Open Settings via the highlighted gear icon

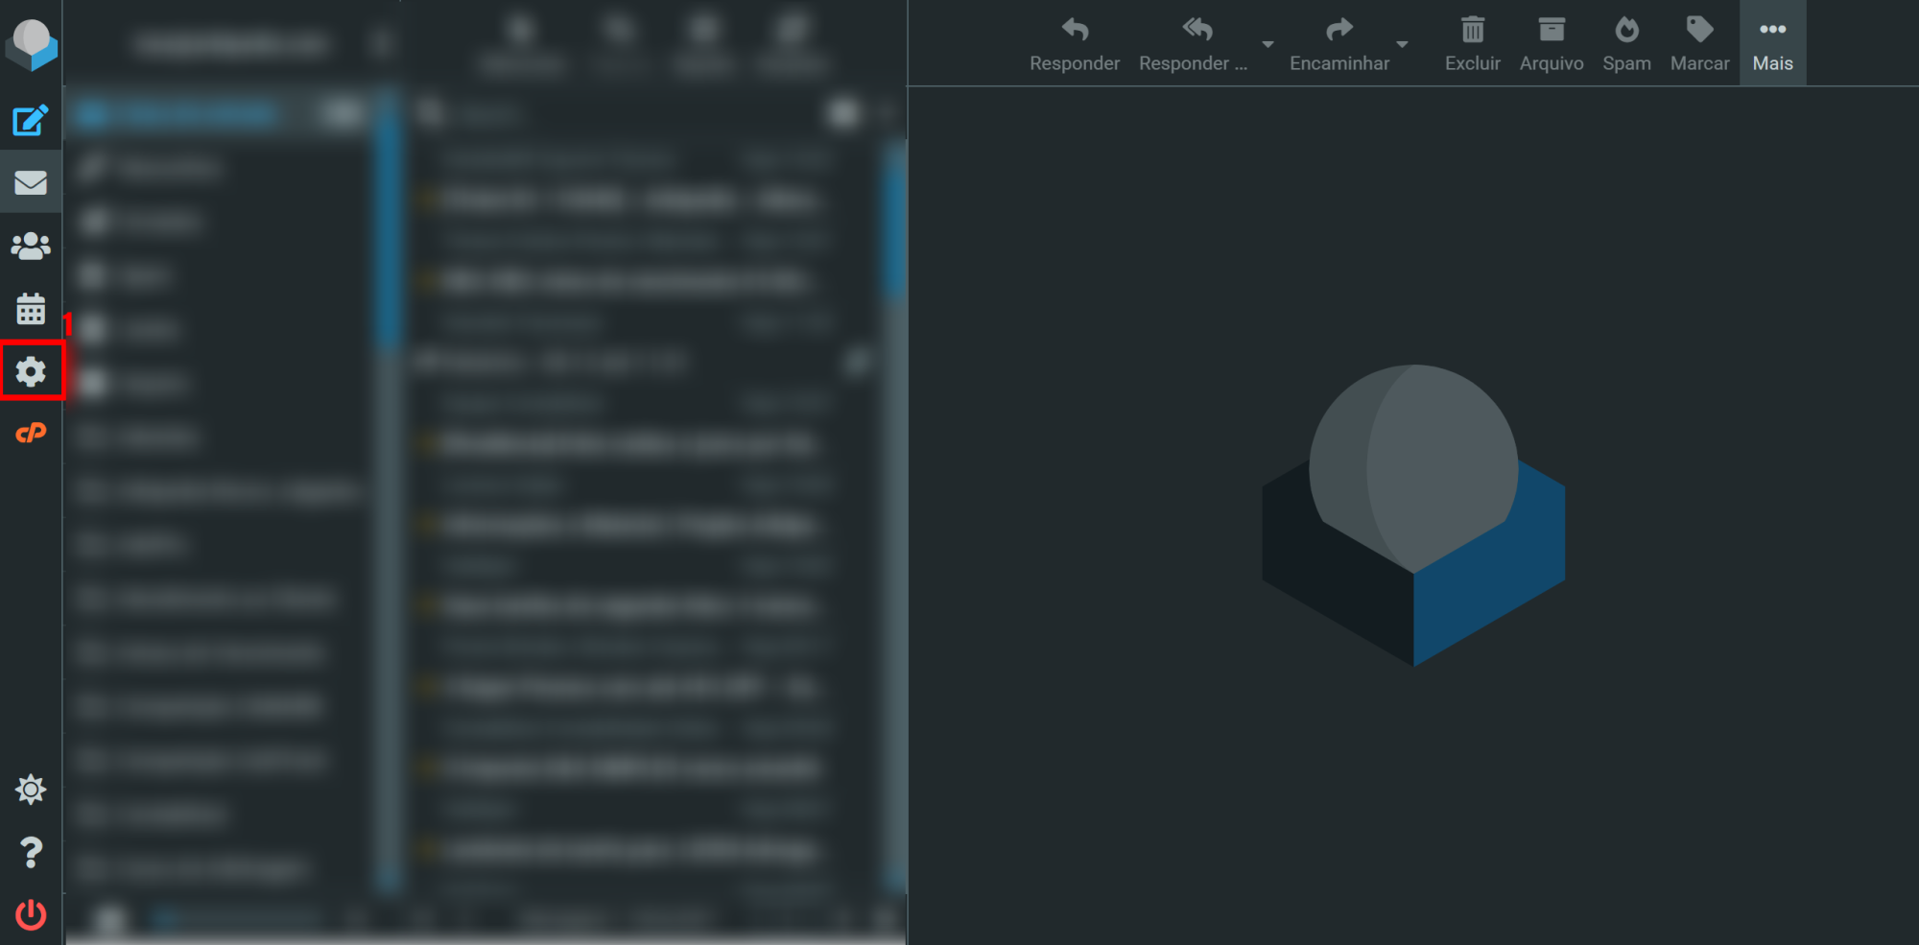[x=31, y=371]
